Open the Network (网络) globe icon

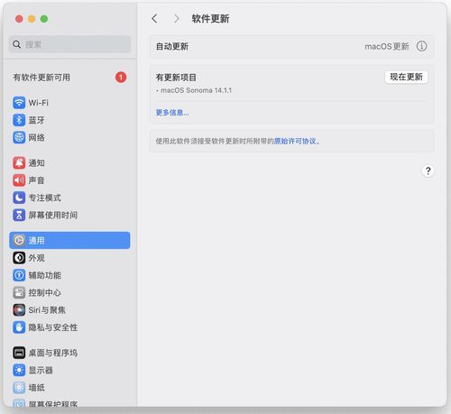[x=19, y=137]
